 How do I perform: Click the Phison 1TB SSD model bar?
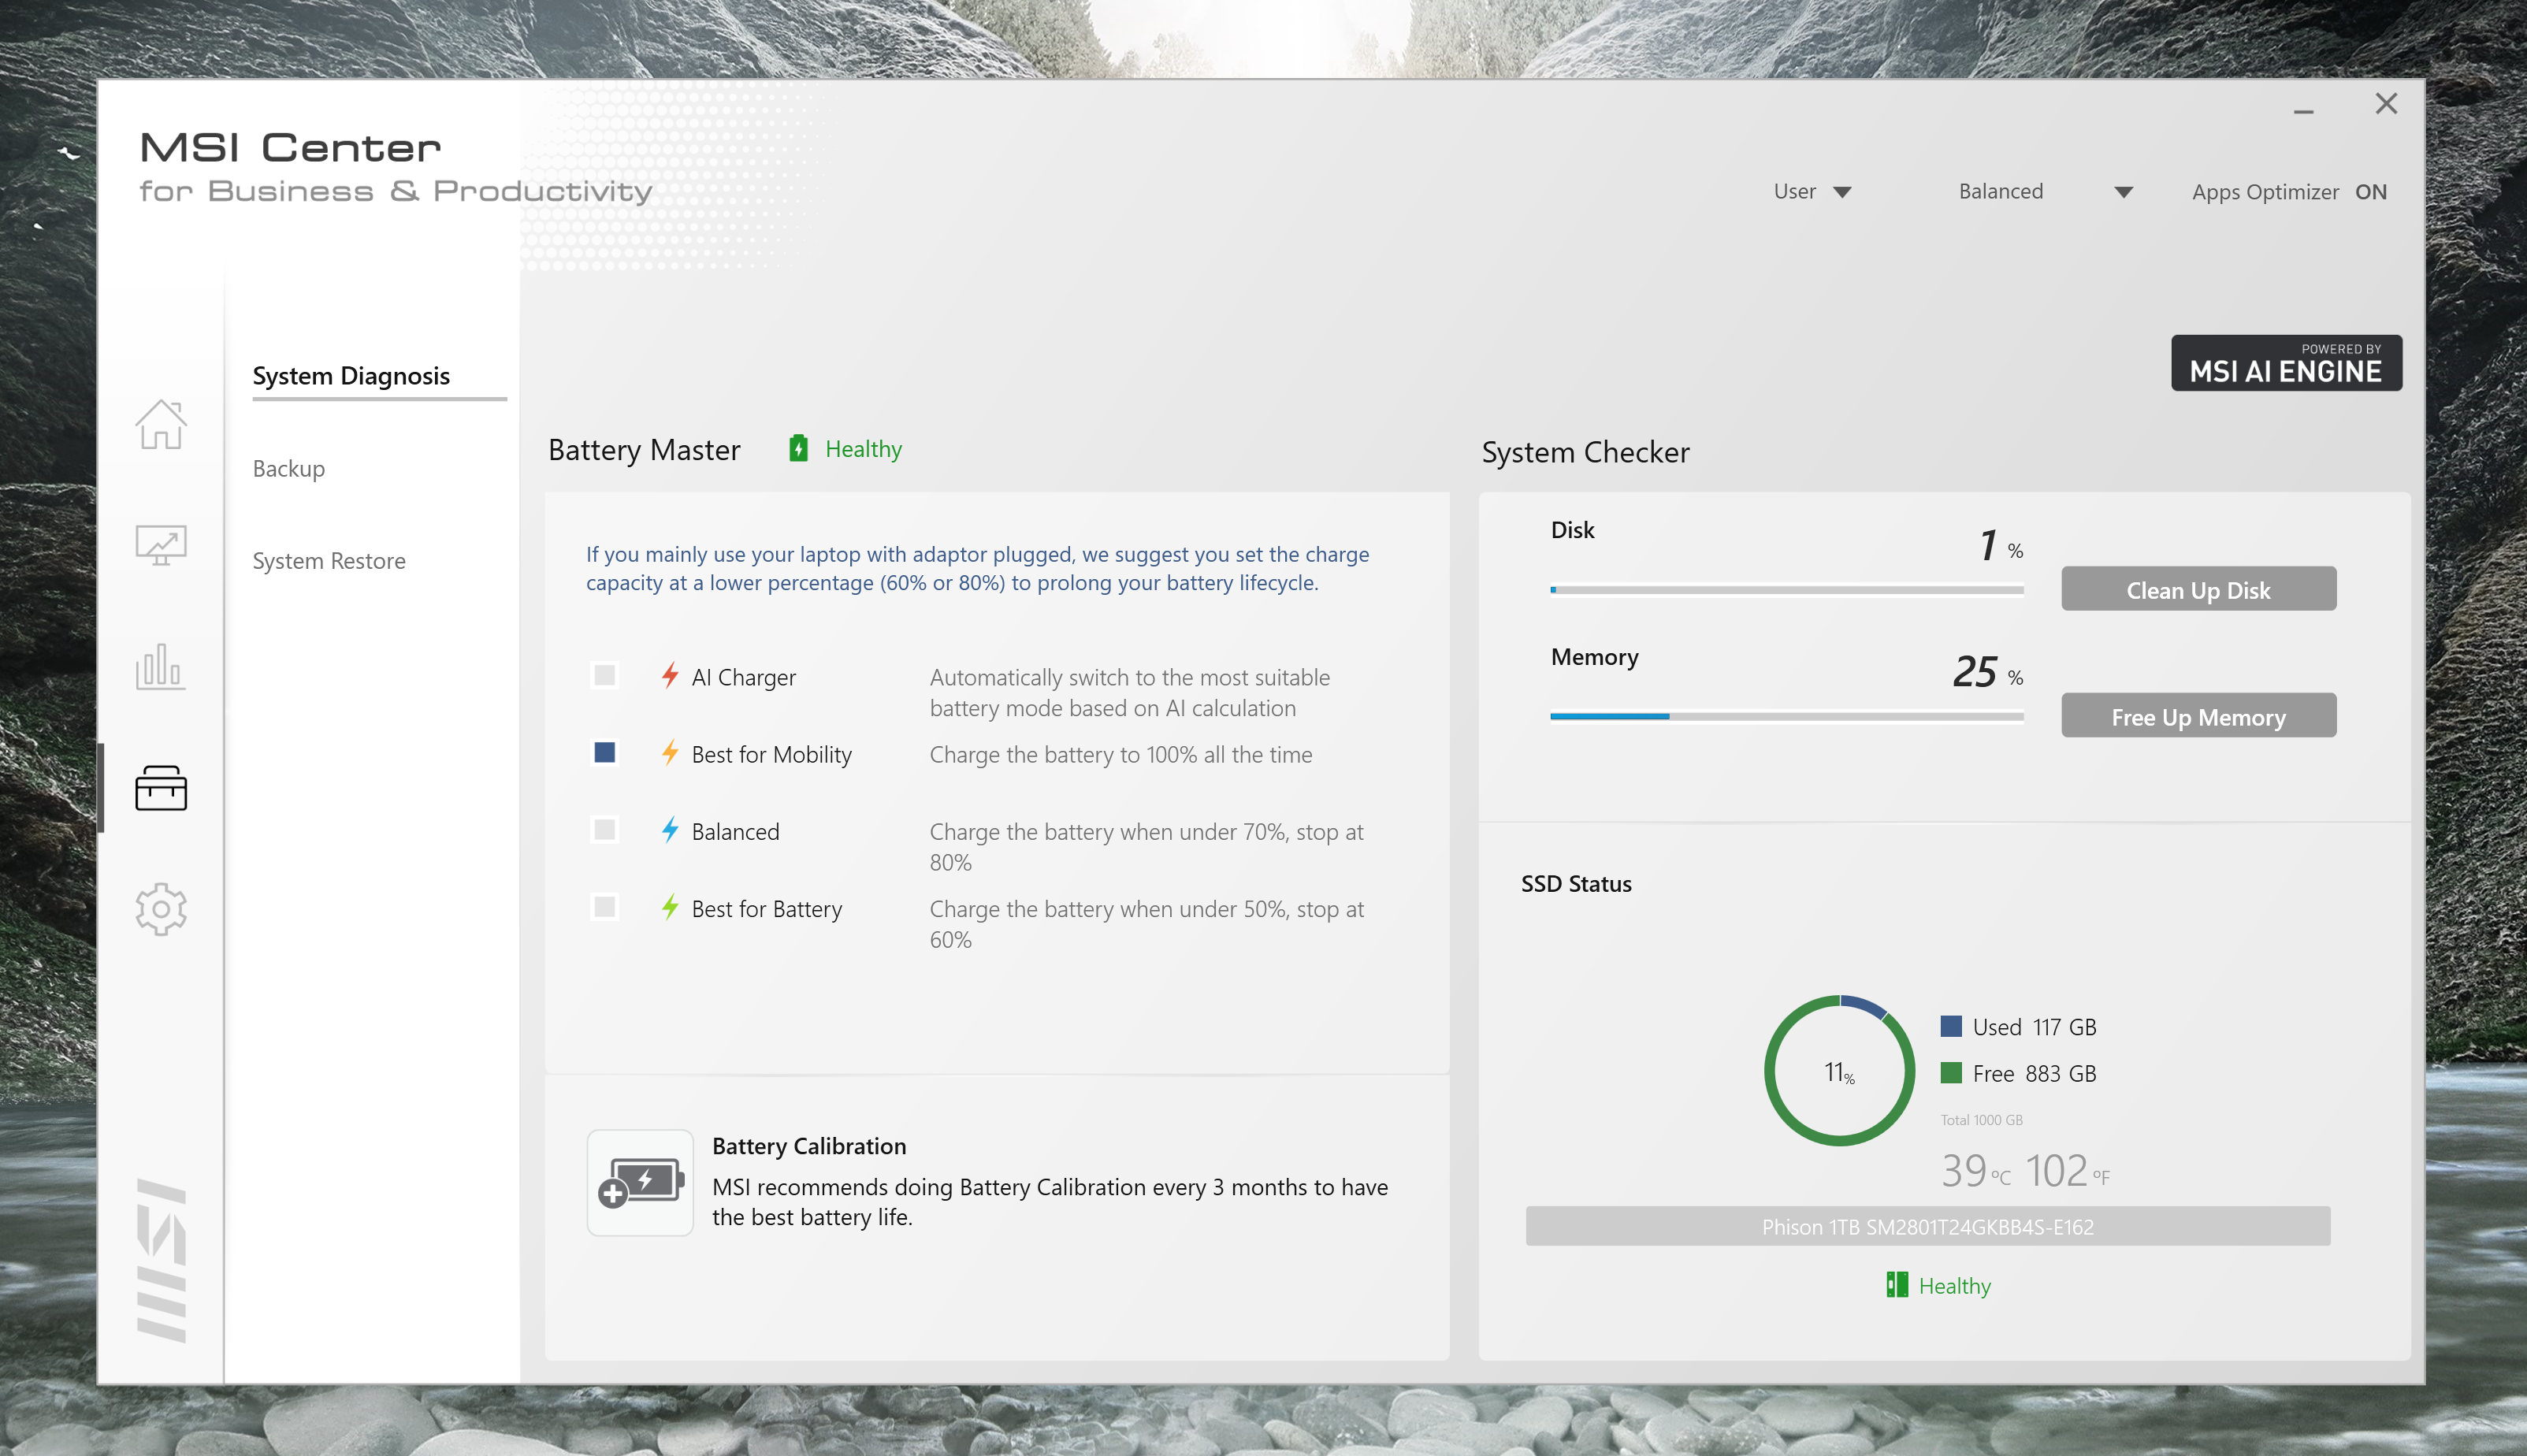1927,1226
